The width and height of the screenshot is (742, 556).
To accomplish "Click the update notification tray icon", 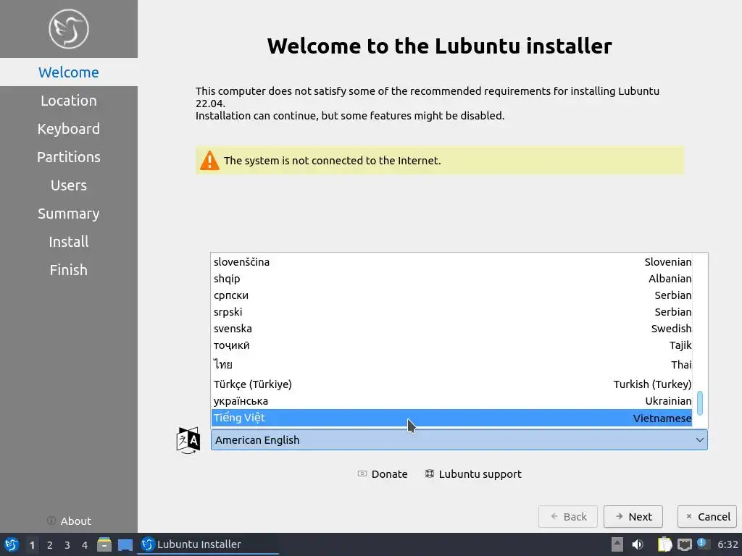I will click(703, 544).
